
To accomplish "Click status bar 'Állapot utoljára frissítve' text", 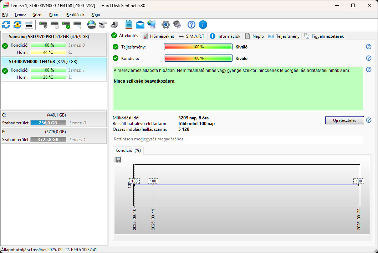I will pos(49,250).
